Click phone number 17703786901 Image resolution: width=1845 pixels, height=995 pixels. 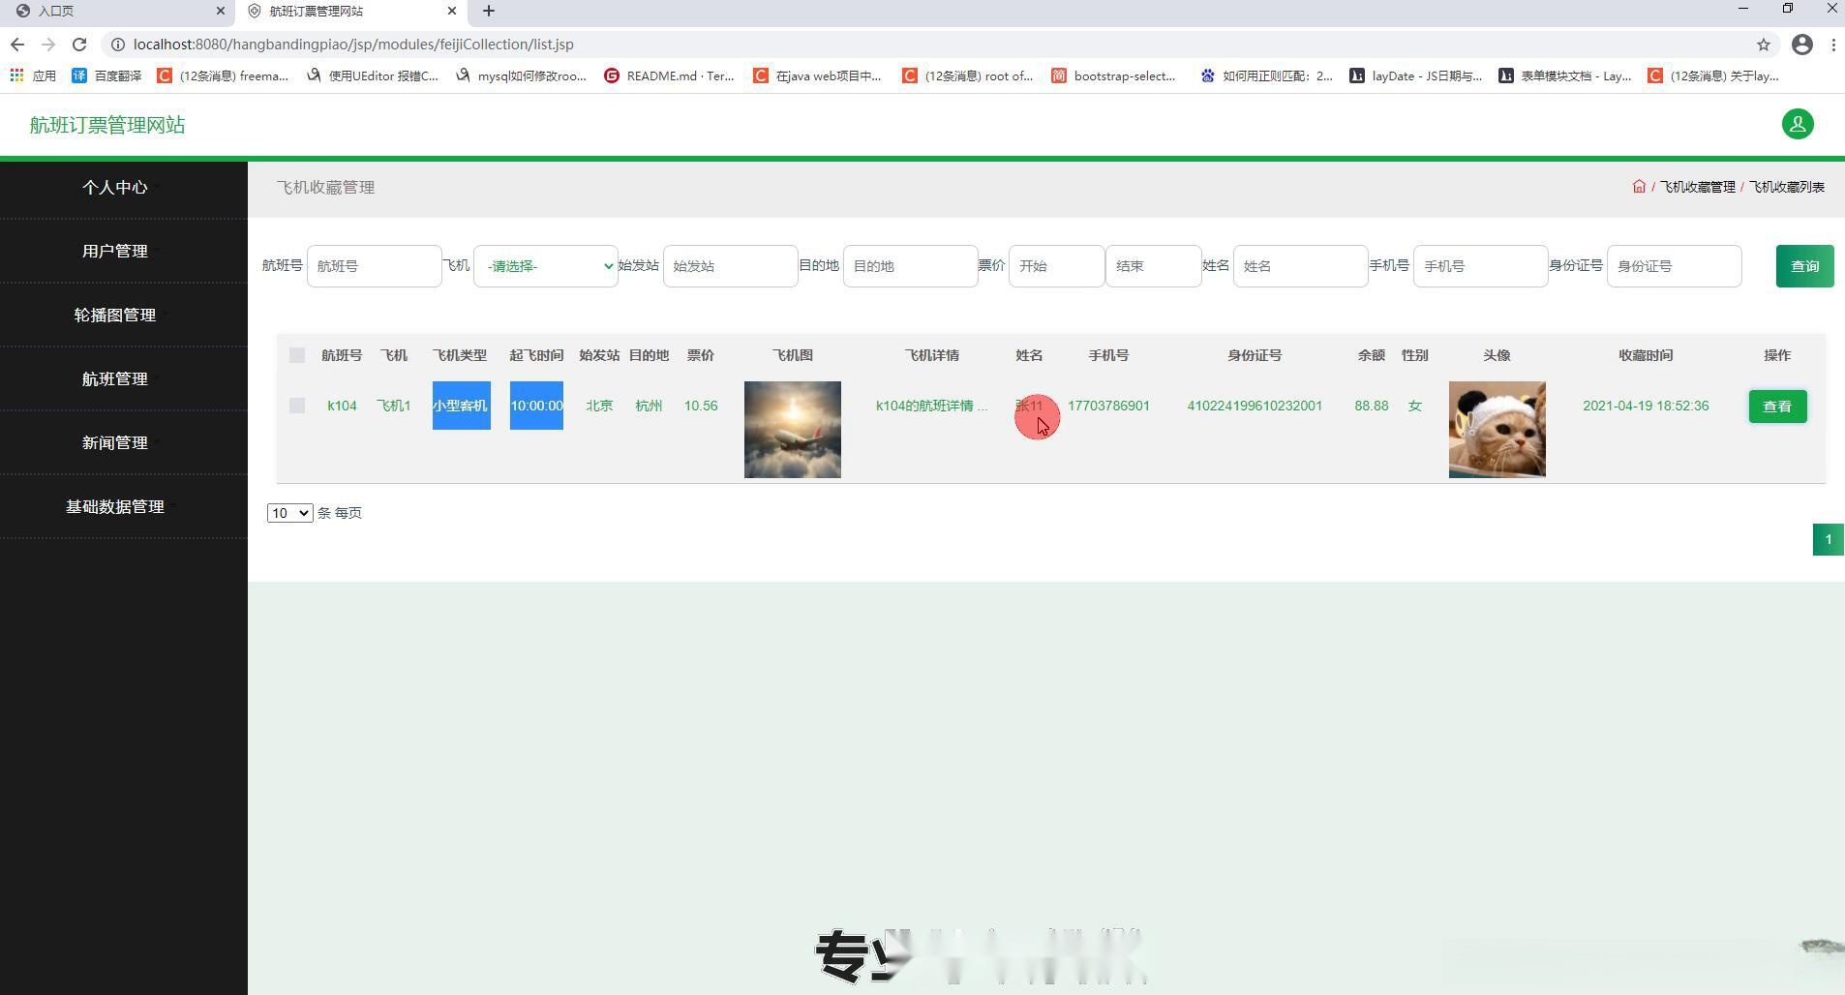pyautogui.click(x=1108, y=406)
